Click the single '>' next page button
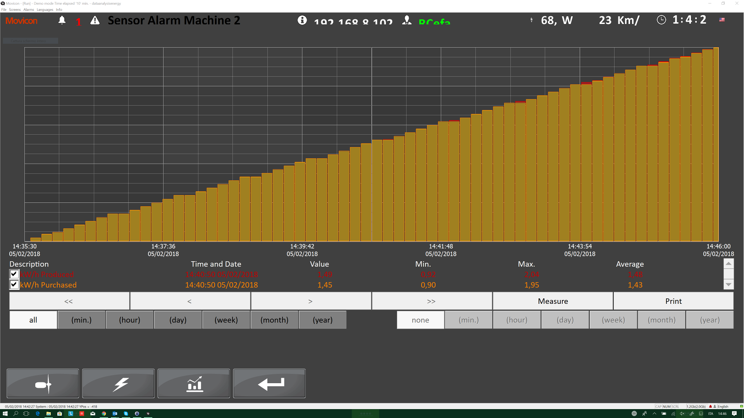 pos(311,301)
